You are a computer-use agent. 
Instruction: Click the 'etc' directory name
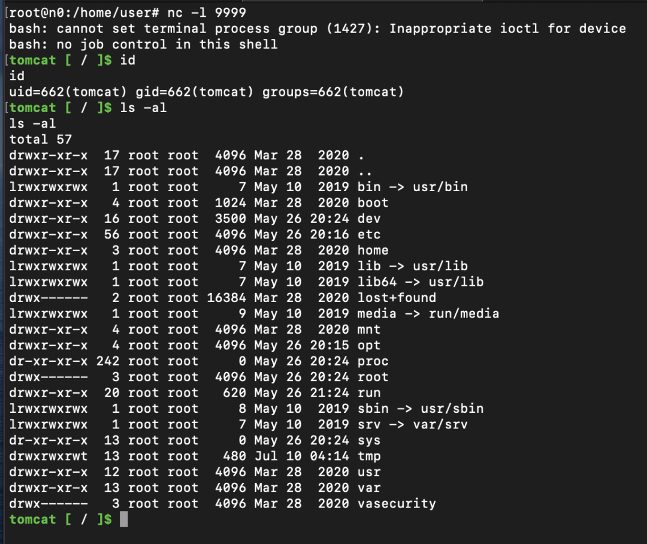pos(369,234)
